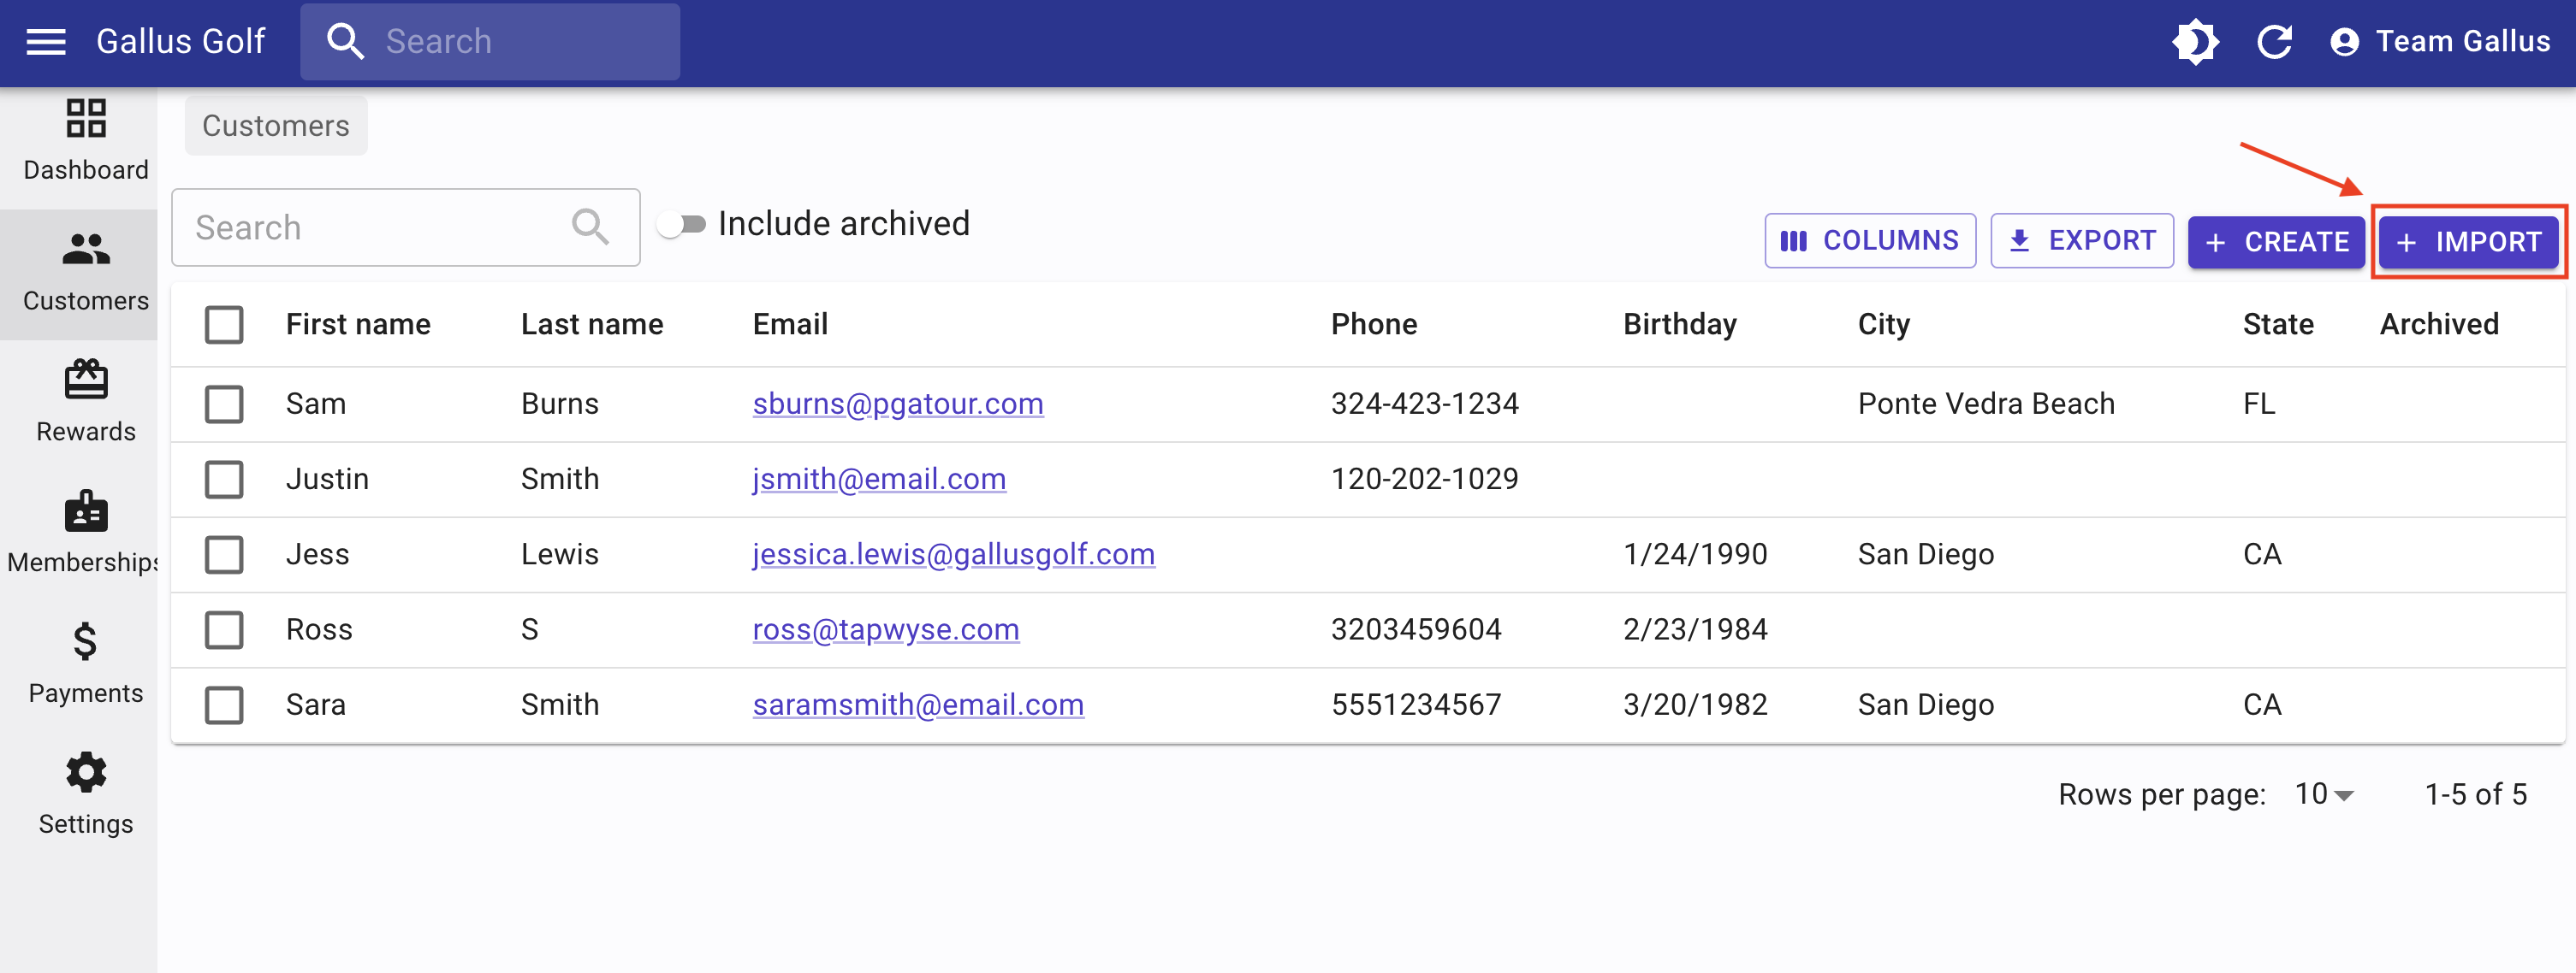This screenshot has width=2576, height=973.
Task: Click the magnifier icon in customer search
Action: tap(590, 227)
